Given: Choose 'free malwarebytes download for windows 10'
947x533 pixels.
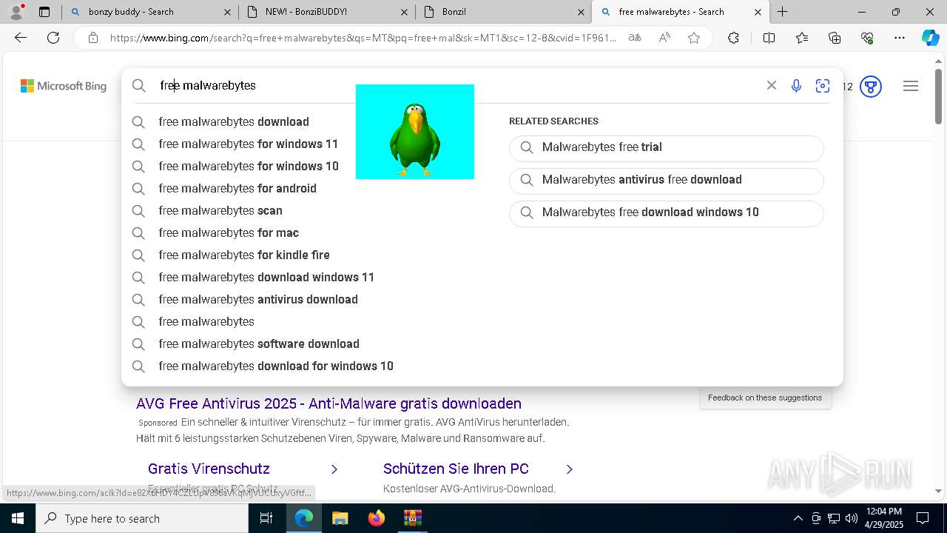Looking at the screenshot, I should coord(276,366).
